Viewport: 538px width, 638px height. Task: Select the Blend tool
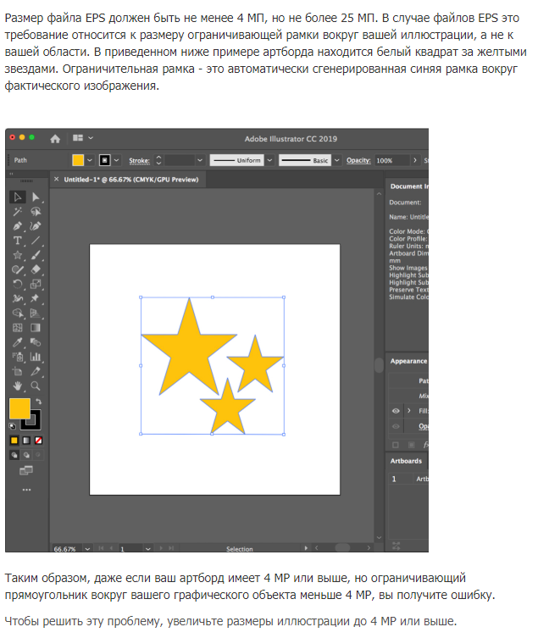click(36, 342)
